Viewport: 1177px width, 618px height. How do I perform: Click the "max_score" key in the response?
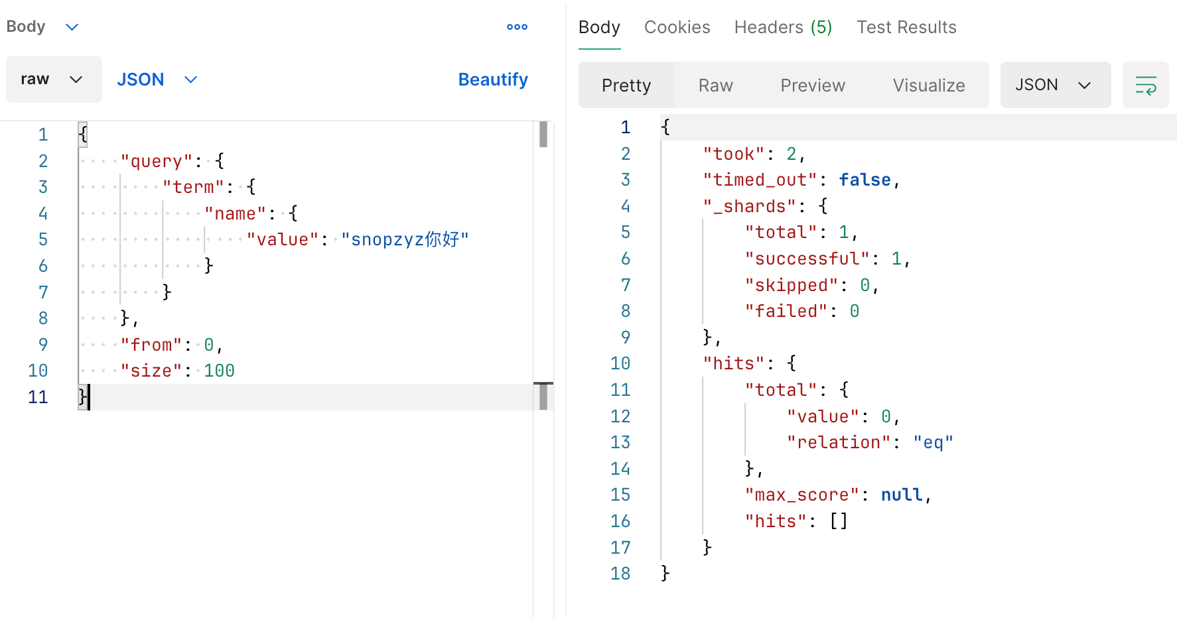click(x=801, y=495)
